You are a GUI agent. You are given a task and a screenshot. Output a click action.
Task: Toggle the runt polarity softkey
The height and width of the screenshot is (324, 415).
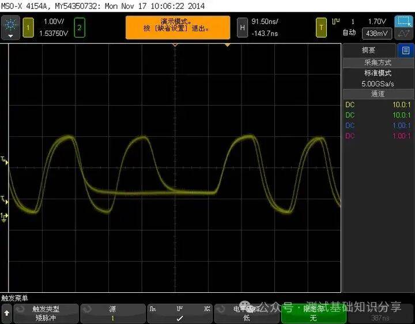click(x=179, y=313)
